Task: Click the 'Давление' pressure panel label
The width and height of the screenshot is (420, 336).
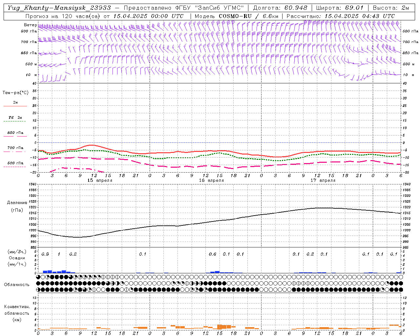Action: (x=17, y=203)
